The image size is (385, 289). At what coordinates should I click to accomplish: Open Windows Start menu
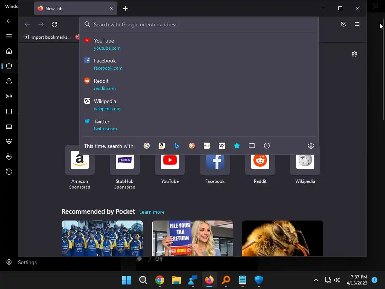click(126, 280)
